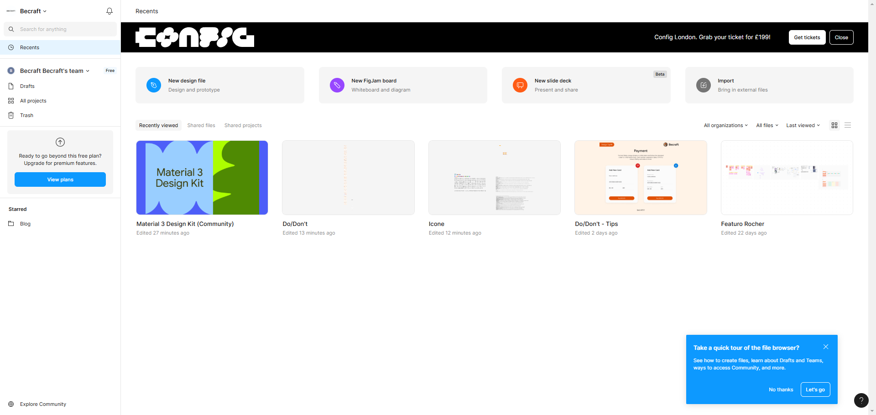Click the Drafts file icon
Screen dimensions: 876x415
(11, 86)
